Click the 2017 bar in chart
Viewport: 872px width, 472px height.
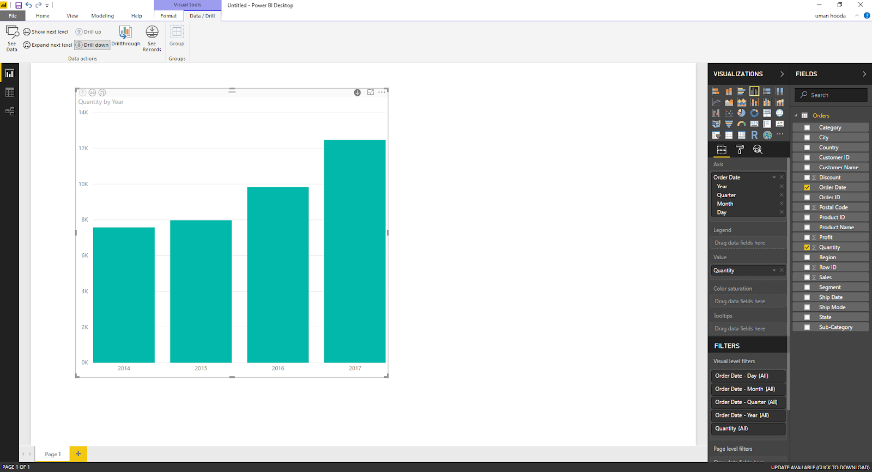[x=355, y=251]
